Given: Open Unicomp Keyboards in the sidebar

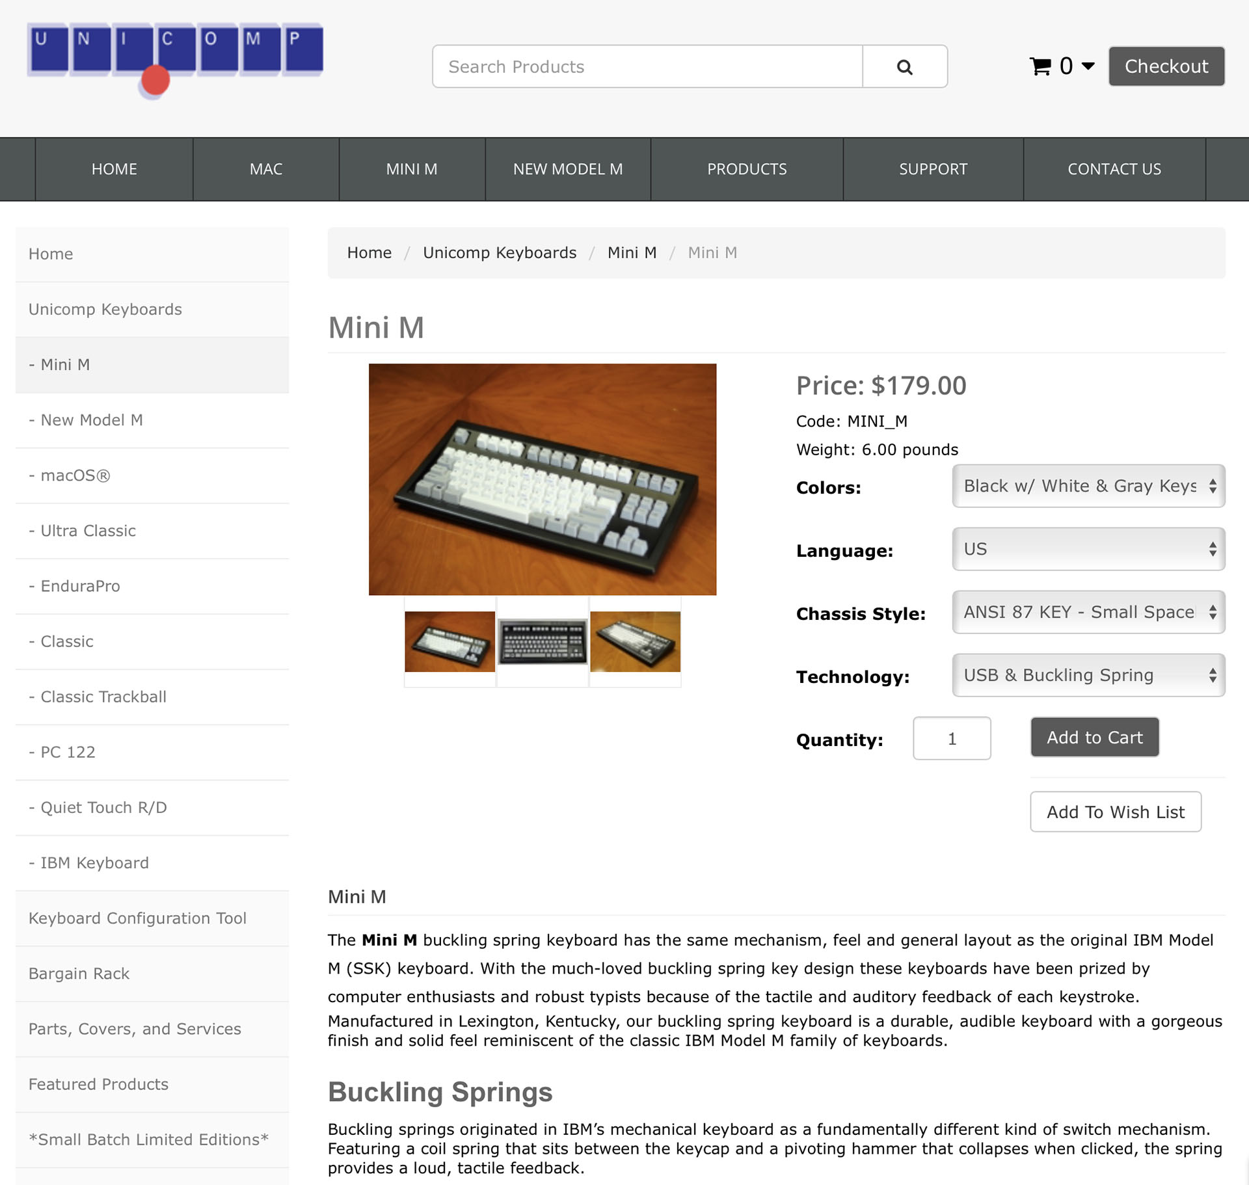Looking at the screenshot, I should (152, 310).
